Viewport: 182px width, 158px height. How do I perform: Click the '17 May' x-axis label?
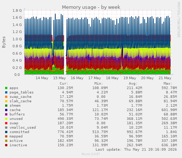pos(94,78)
